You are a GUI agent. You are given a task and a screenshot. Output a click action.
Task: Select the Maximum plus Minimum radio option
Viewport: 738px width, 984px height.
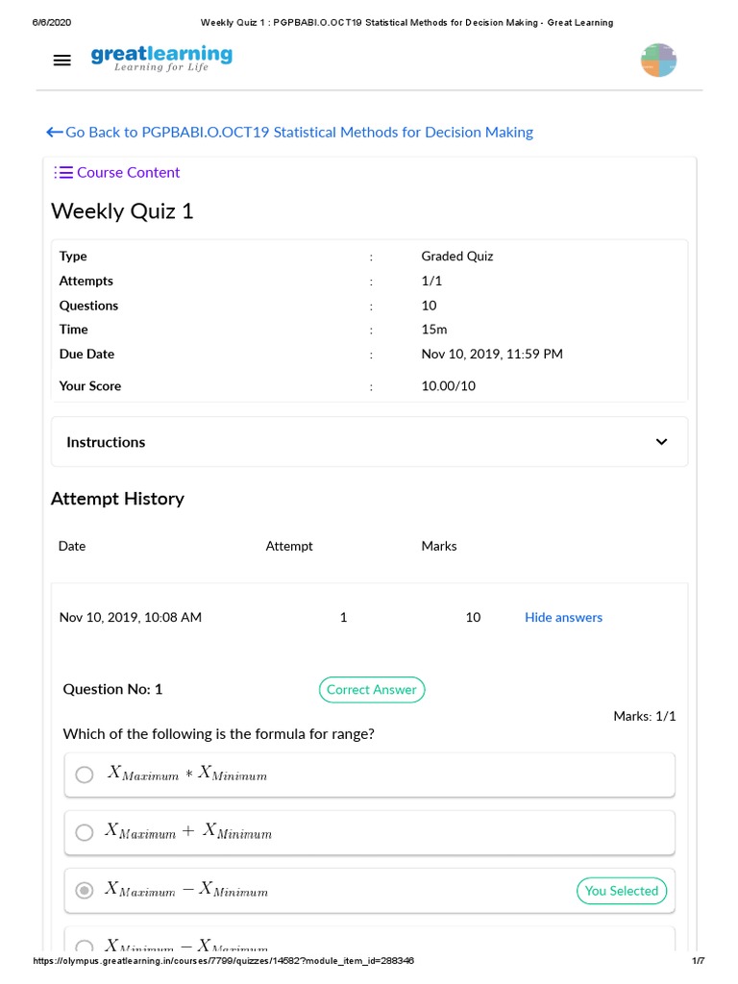click(x=85, y=832)
